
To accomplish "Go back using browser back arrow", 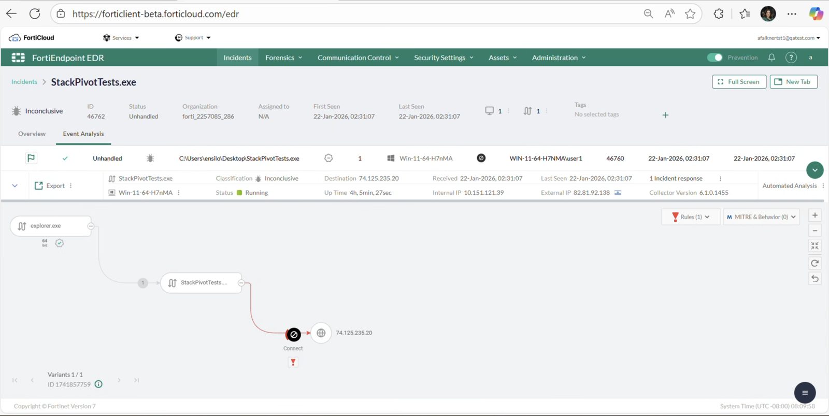I will pyautogui.click(x=11, y=14).
